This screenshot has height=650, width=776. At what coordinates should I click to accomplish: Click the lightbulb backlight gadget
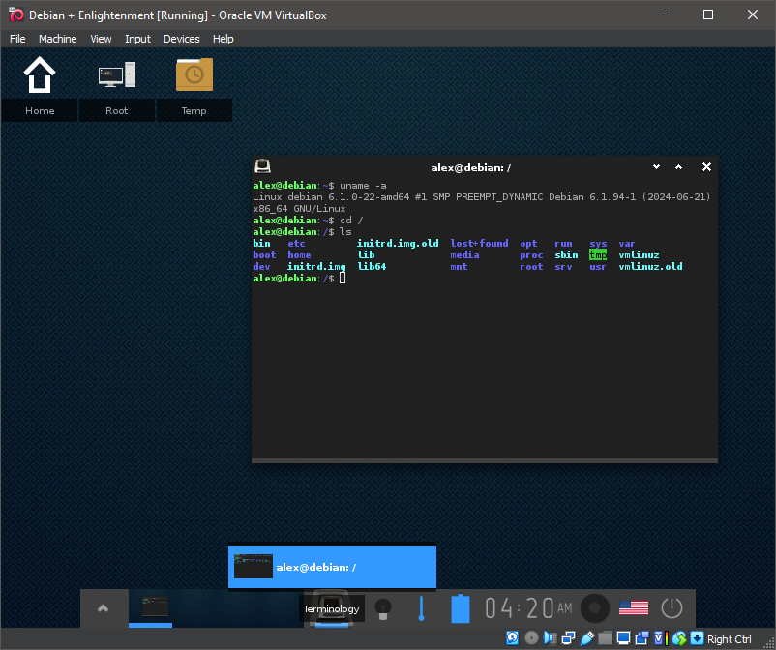pyautogui.click(x=383, y=608)
